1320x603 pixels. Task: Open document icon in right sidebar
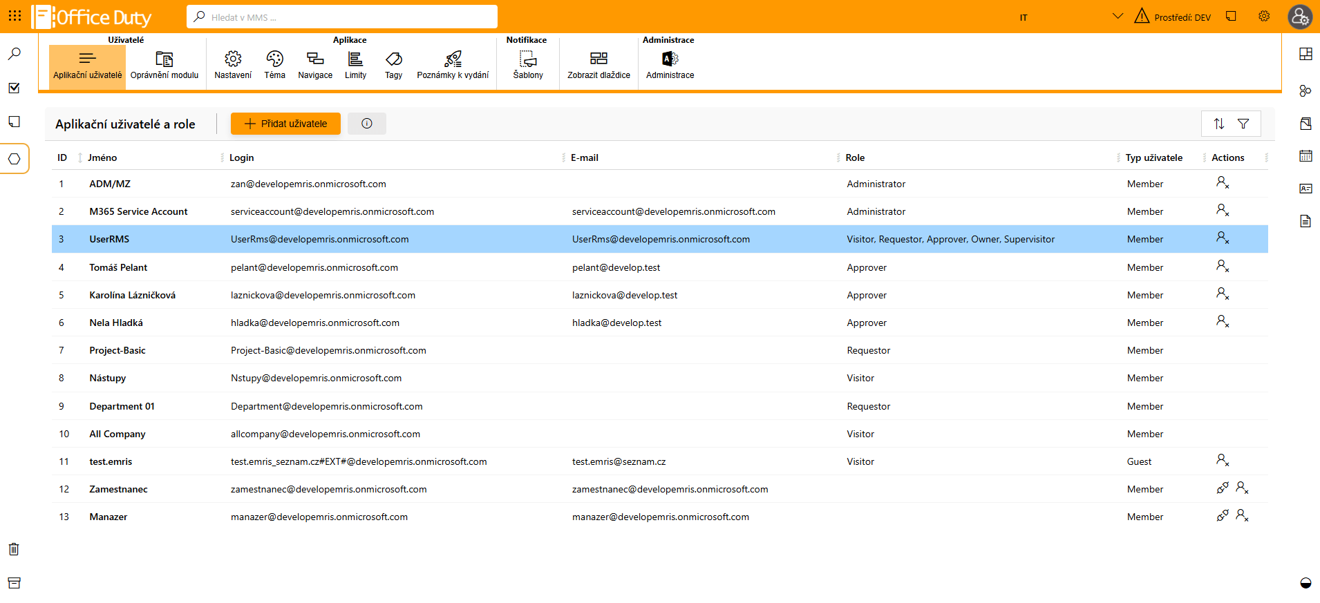click(1305, 221)
